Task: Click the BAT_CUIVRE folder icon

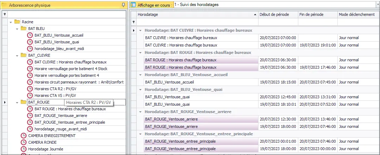Action: (23, 55)
